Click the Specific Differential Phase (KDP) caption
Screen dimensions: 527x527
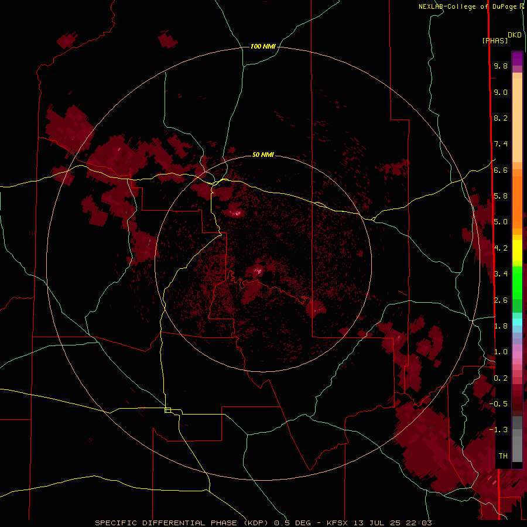(182, 523)
